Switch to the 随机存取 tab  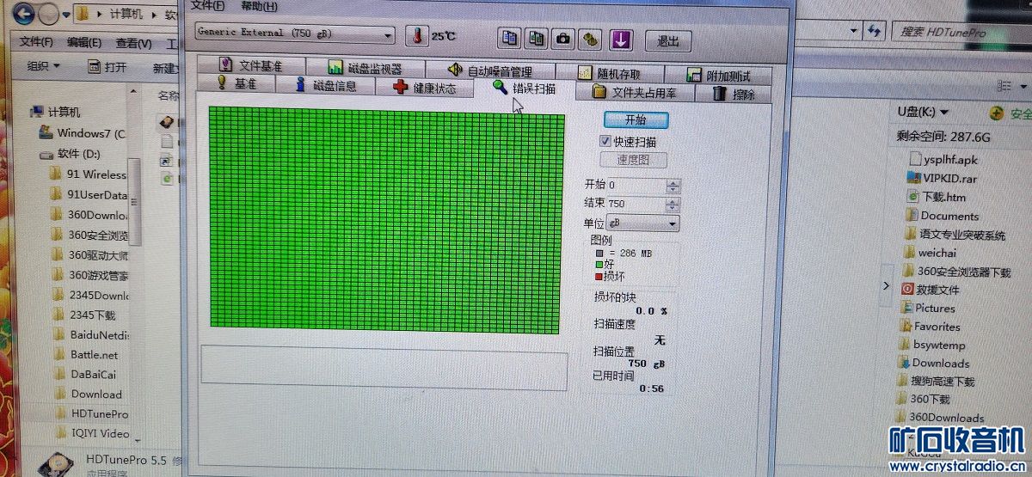click(609, 73)
